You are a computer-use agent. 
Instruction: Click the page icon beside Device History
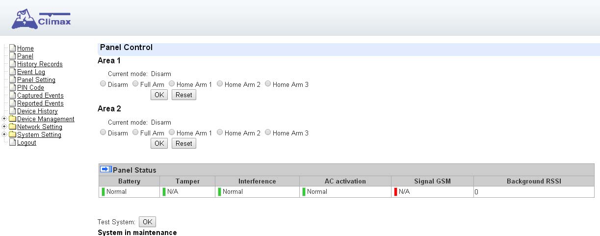click(13, 111)
